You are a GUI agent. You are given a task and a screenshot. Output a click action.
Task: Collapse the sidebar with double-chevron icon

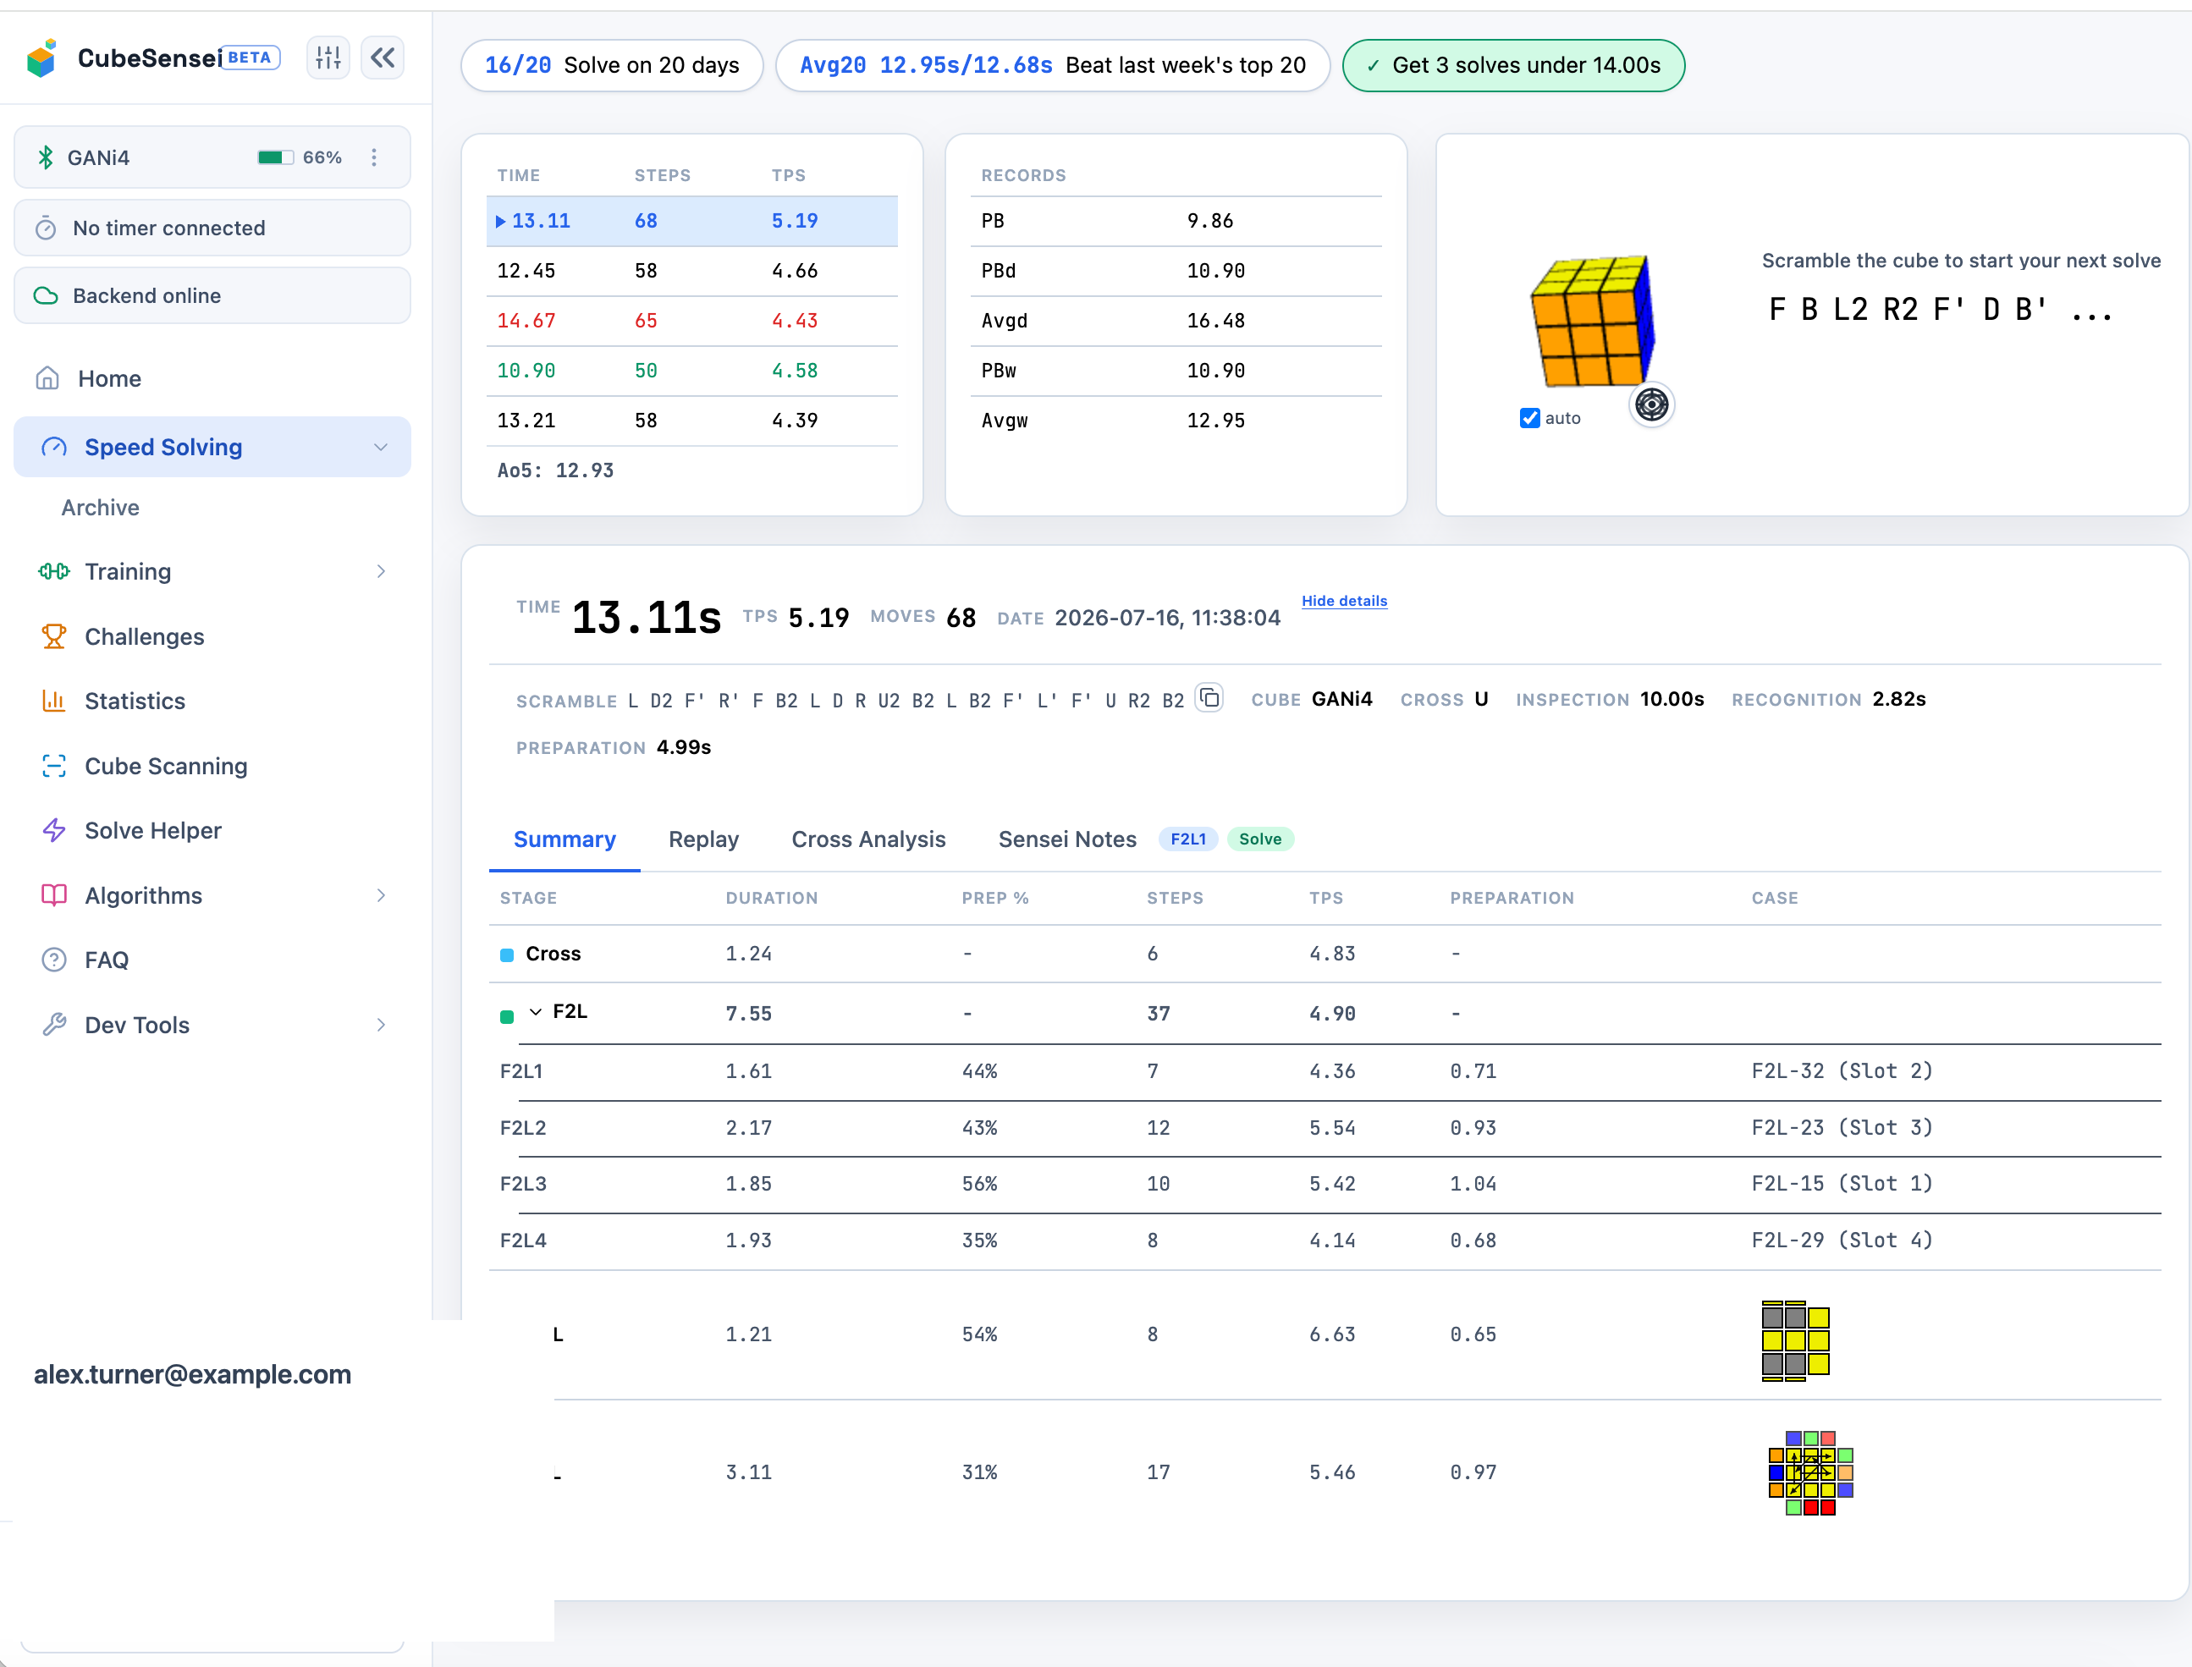(383, 58)
